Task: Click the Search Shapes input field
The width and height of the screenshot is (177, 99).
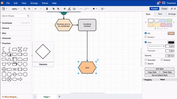Action: pyautogui.click(x=15, y=16)
